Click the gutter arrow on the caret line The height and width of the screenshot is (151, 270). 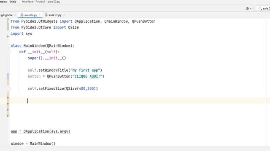point(8,98)
